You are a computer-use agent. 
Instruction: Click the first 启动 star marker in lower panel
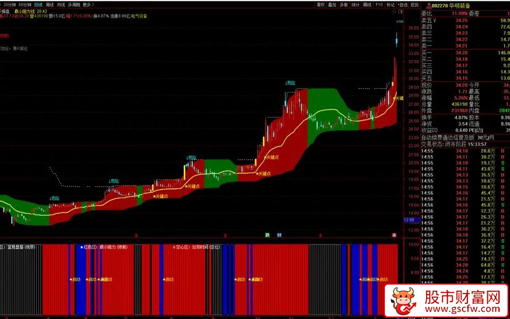point(75,280)
